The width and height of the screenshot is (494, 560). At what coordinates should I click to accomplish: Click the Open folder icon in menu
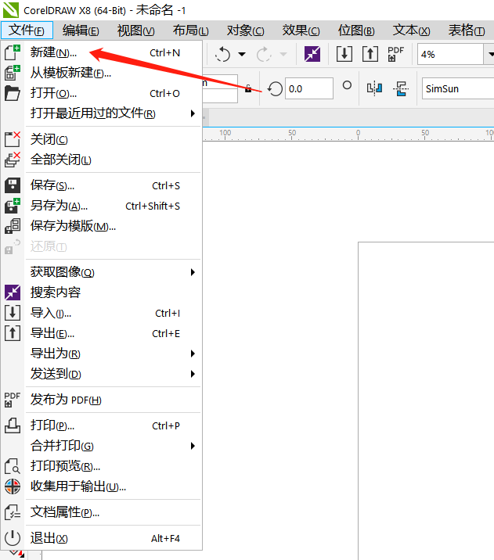(13, 93)
